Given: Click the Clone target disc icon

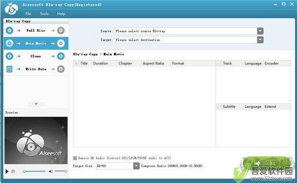Looking at the screenshot, I should 61,56.
